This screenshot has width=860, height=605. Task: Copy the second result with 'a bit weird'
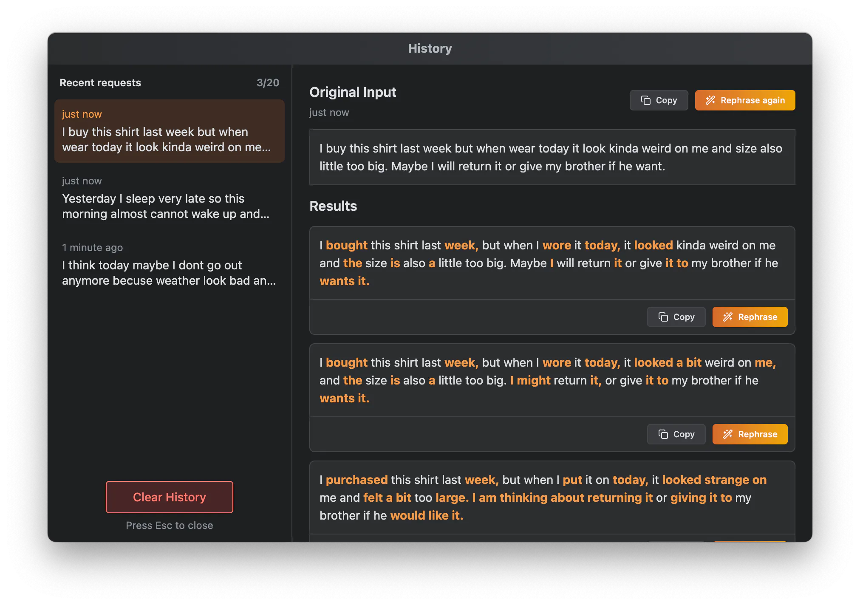676,434
